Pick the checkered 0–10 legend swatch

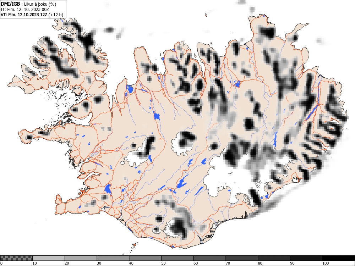click(x=16, y=258)
